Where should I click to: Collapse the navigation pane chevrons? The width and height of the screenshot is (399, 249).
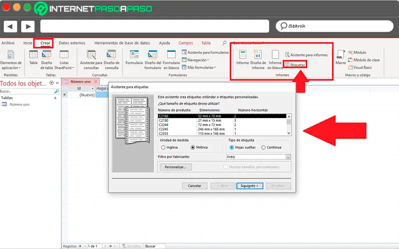(x=57, y=83)
